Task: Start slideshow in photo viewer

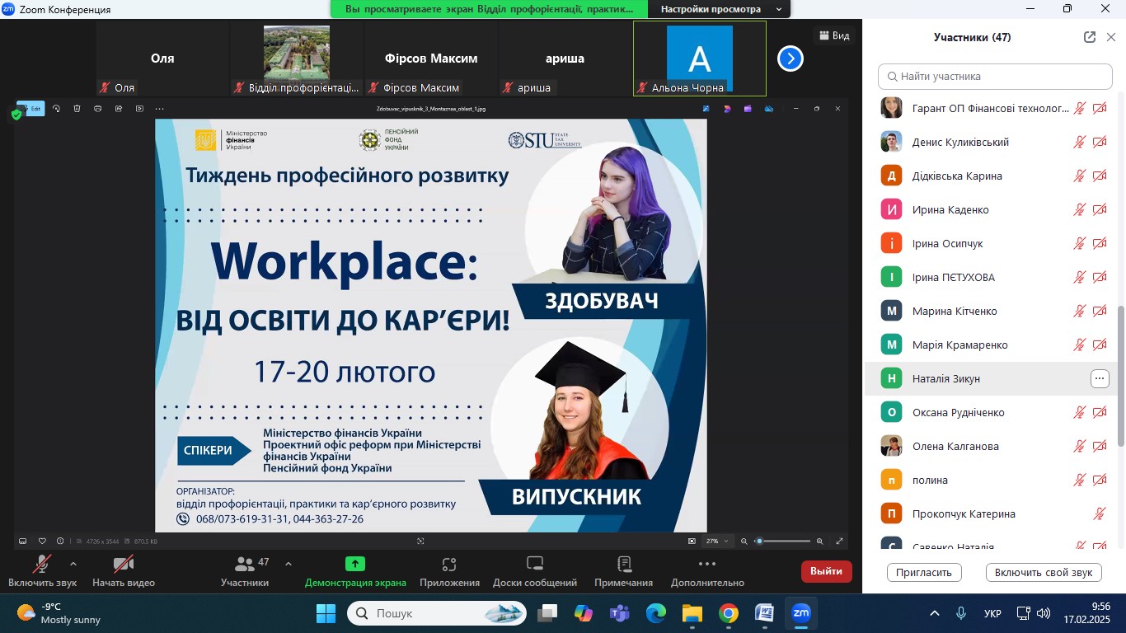Action: pos(139,109)
